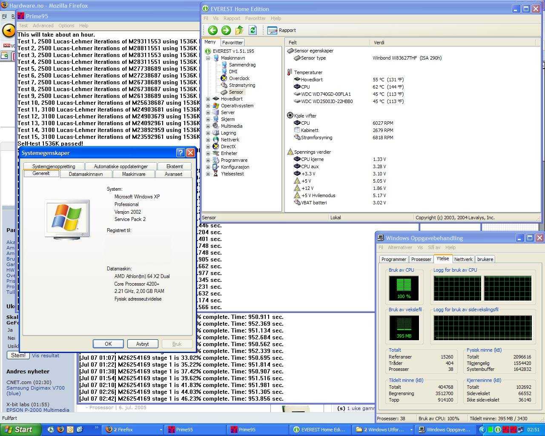Click the Programvare icon in tree
545x436 pixels.
point(216,160)
